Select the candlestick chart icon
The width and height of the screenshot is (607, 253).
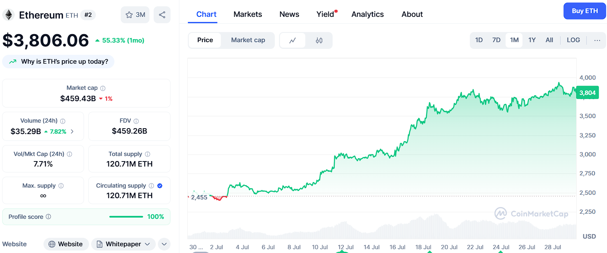point(319,40)
